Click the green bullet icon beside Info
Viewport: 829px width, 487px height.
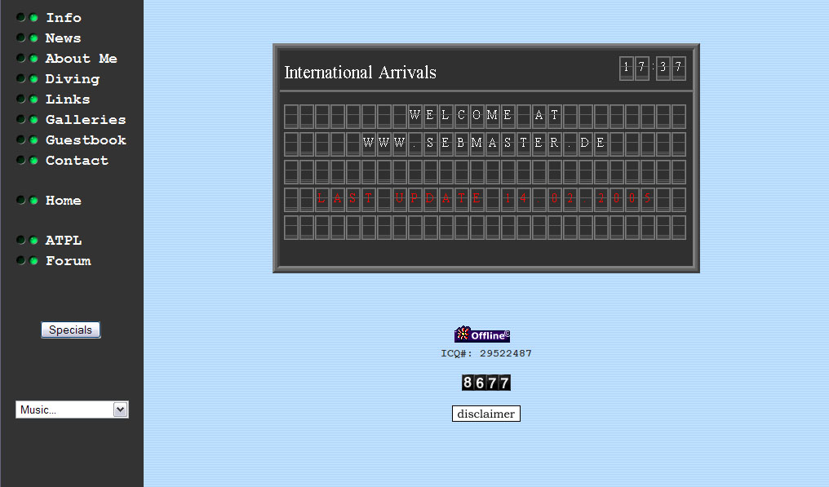[x=34, y=18]
